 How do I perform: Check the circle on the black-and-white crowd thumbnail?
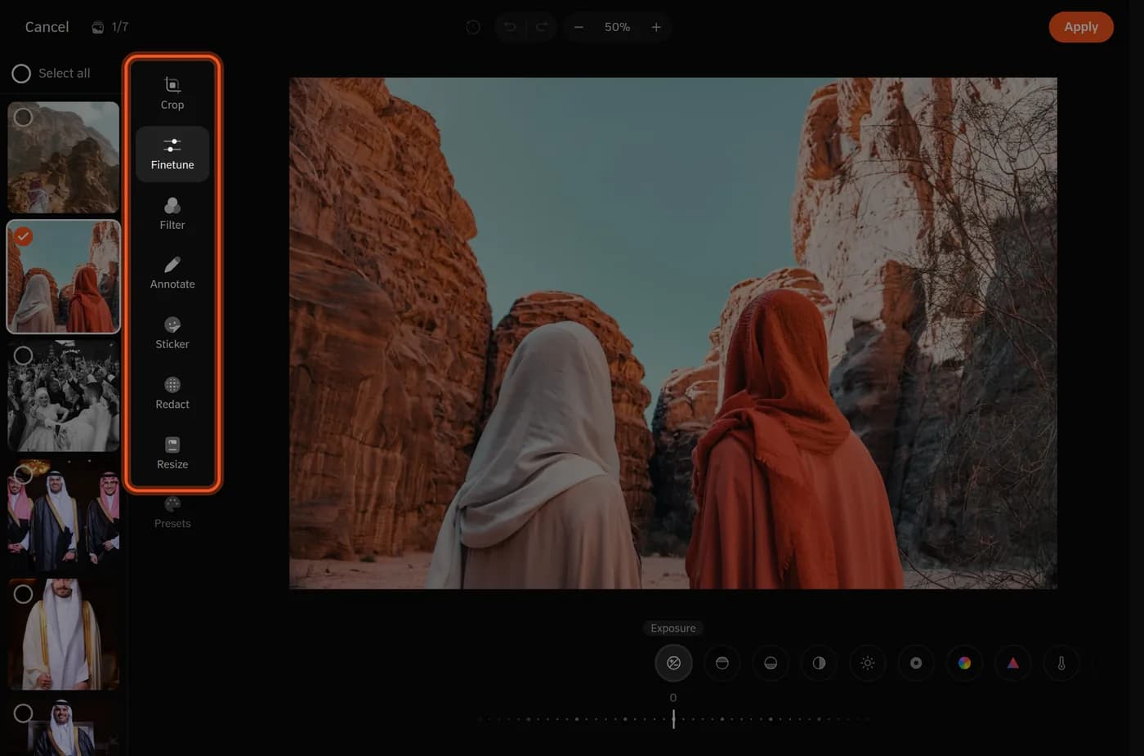click(24, 356)
